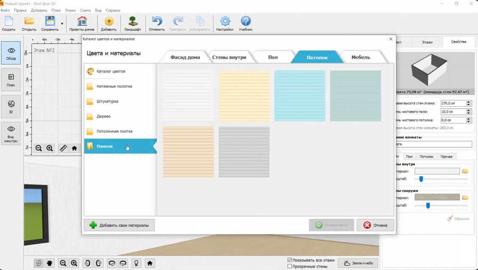478x270 pixels.
Task: Enable the Прозрачные стены checkbox
Action: 289,266
